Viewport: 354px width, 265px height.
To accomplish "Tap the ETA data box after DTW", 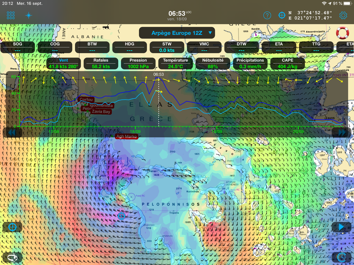I will point(279,47).
